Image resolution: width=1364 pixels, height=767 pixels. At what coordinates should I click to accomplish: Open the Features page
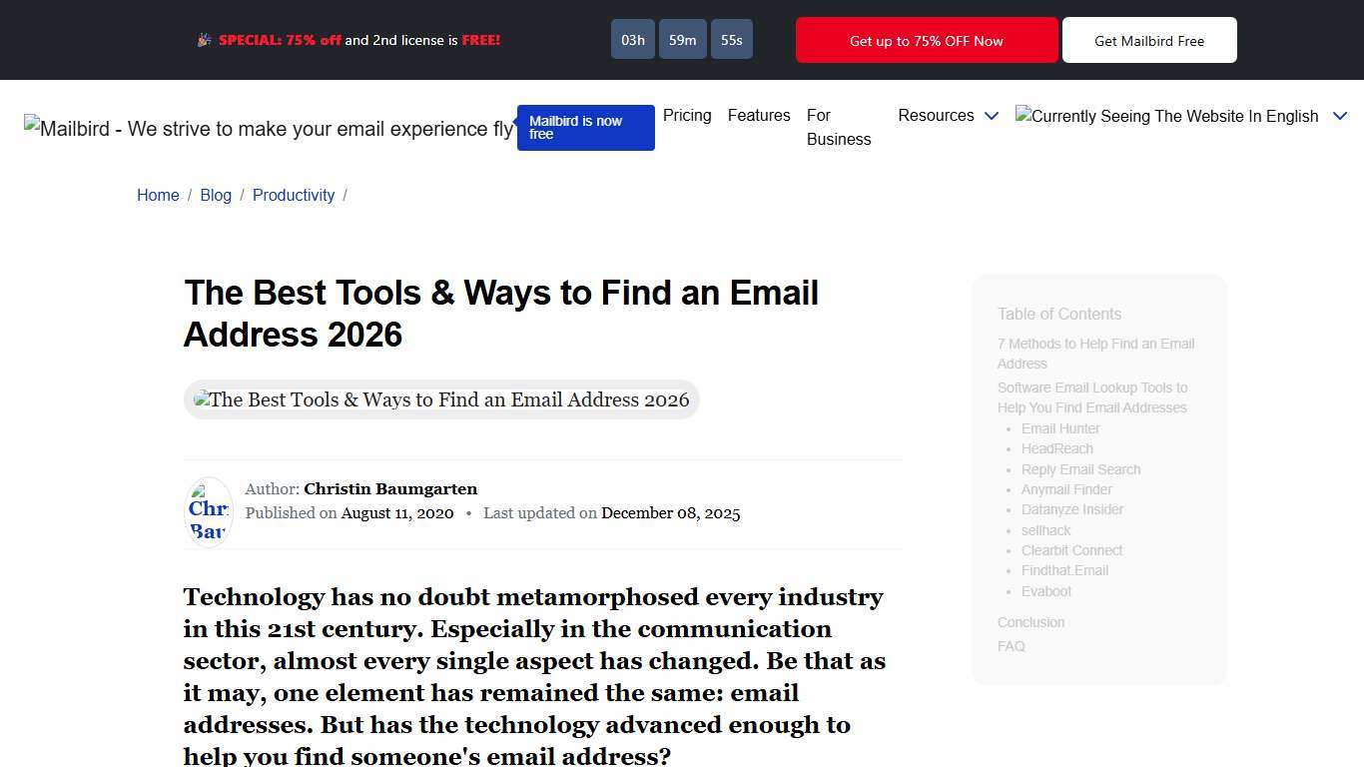click(x=758, y=116)
